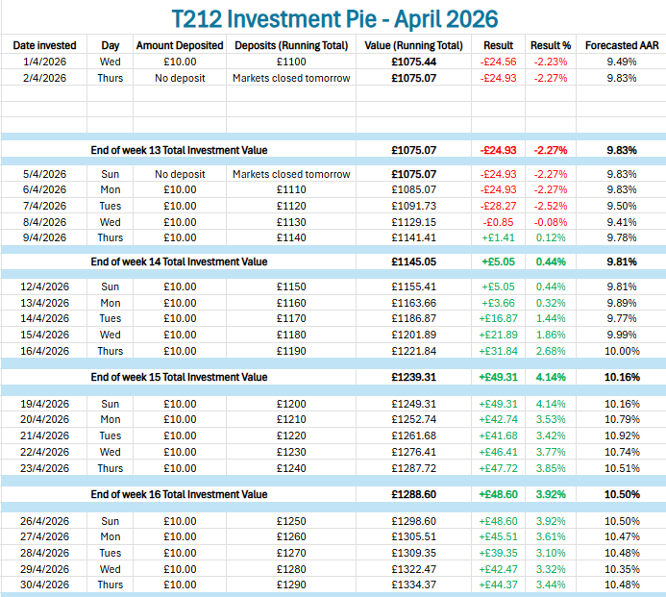Click the result cell -£28.27
The height and width of the screenshot is (597, 666).
(x=498, y=206)
